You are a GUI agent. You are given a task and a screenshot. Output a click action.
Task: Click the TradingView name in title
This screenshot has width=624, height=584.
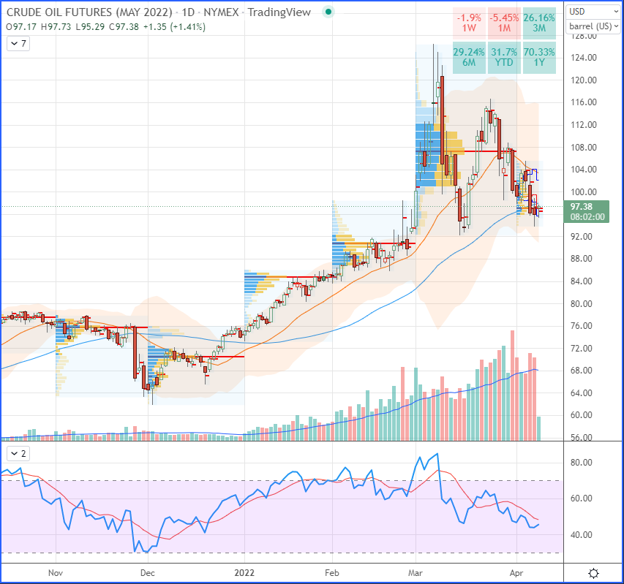(279, 12)
